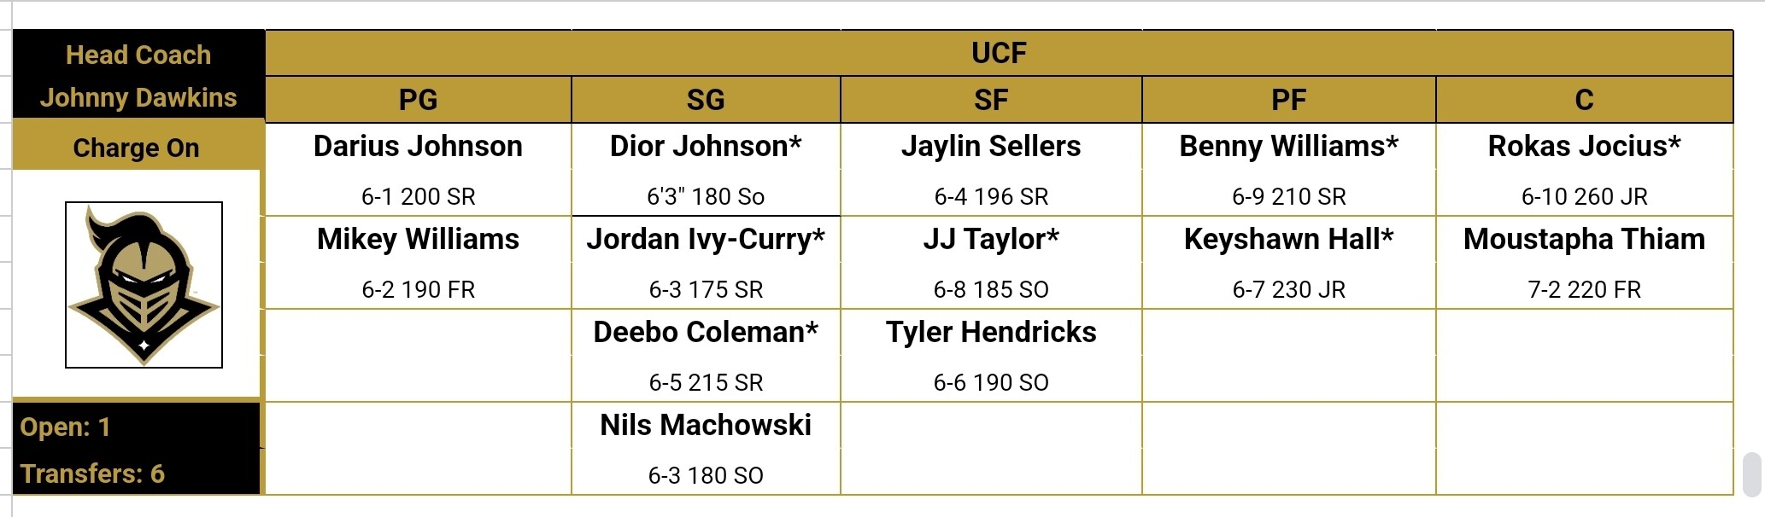The width and height of the screenshot is (1765, 517).
Task: Select the Jaylin Sellers name cell
Action: click(991, 146)
